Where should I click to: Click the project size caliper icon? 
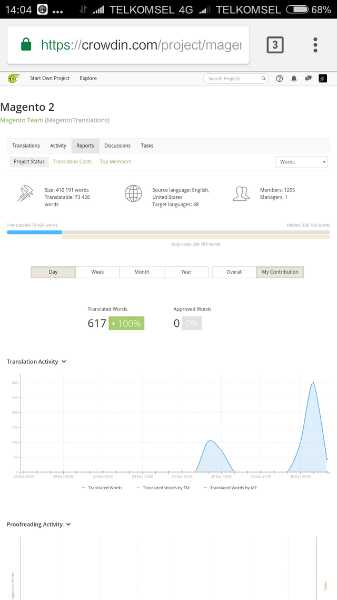click(25, 193)
